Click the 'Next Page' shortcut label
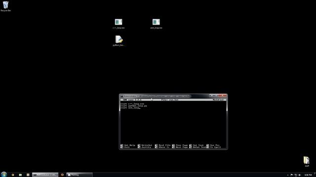The image size is (316, 177). click(182, 147)
